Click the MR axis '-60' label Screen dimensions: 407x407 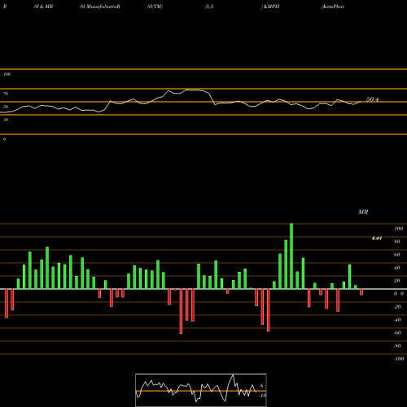click(397, 333)
